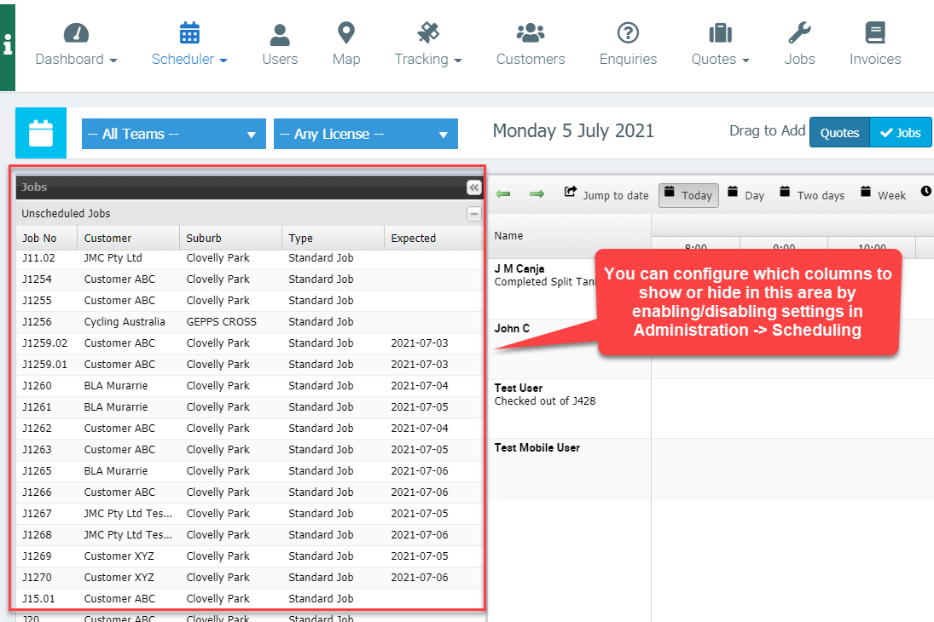Collapse the Unscheduled Jobs section

click(473, 214)
